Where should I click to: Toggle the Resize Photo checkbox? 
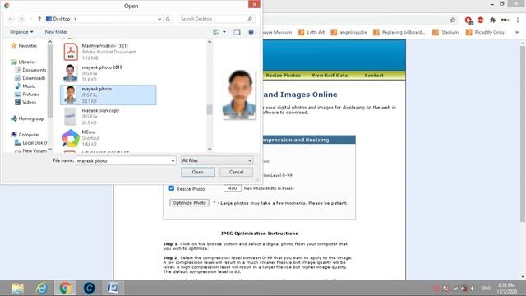click(172, 188)
